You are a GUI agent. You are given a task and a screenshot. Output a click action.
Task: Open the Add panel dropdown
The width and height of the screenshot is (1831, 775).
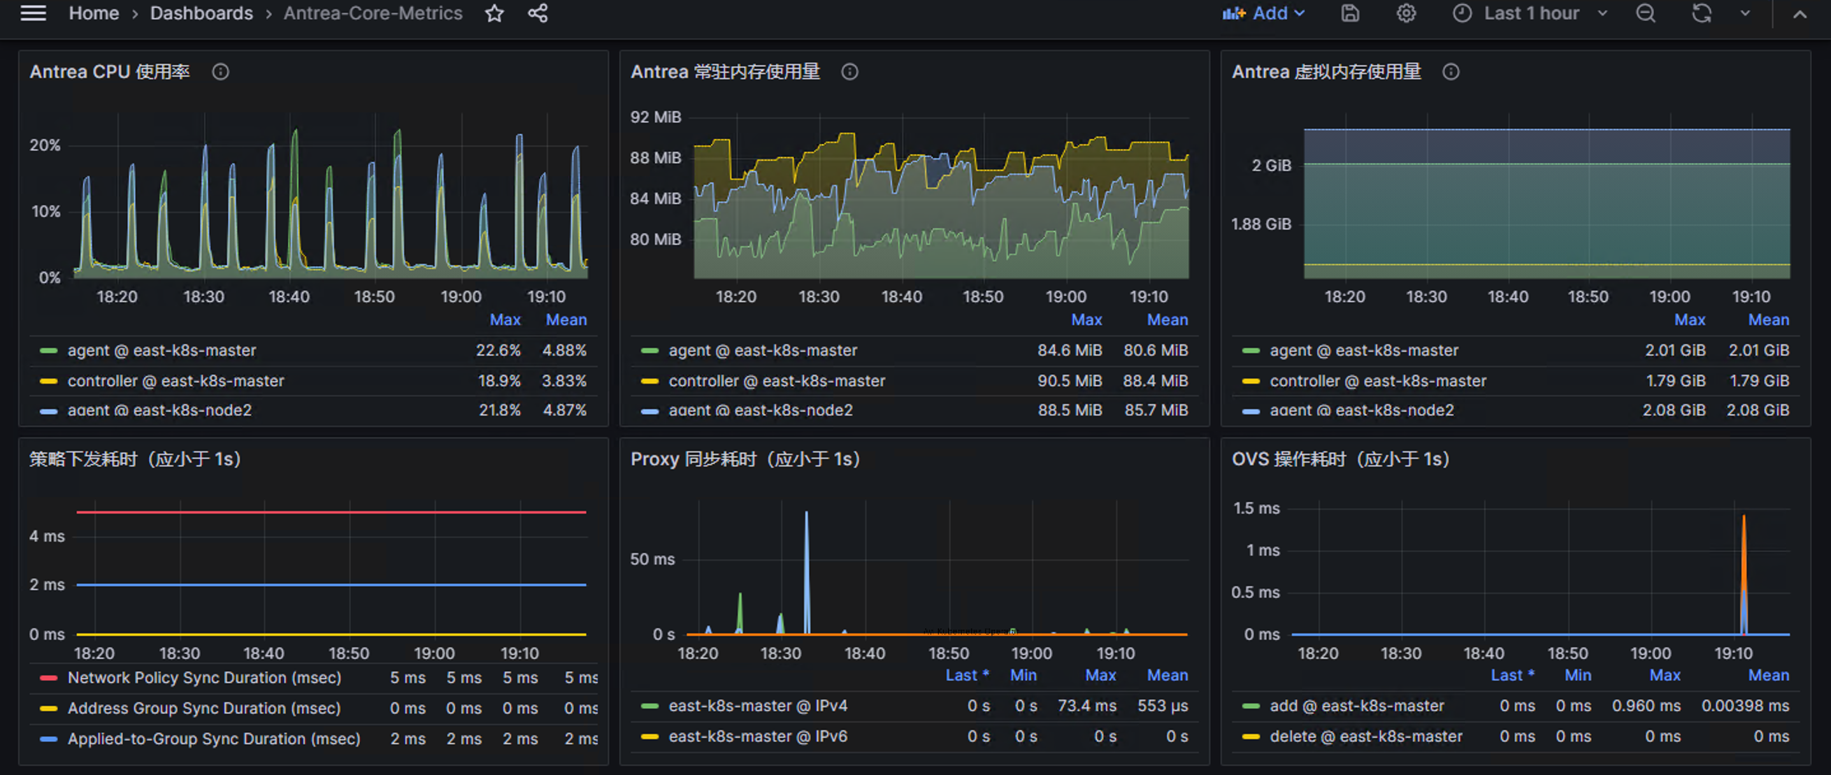(1264, 13)
